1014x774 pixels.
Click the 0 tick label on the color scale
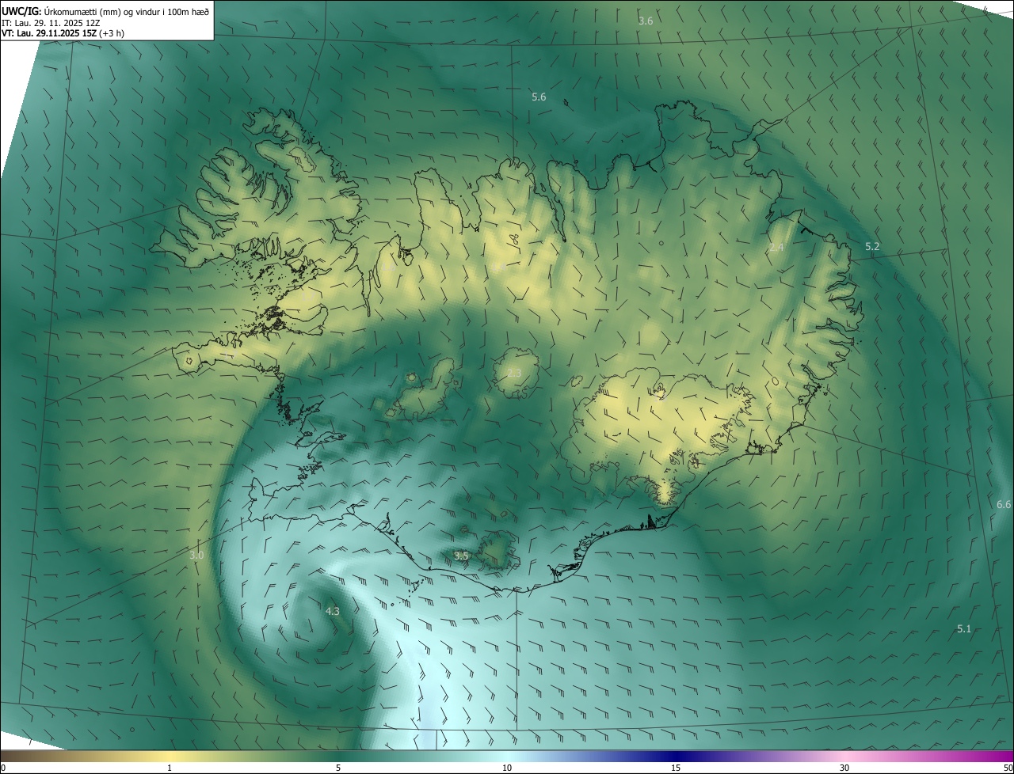coord(3,768)
